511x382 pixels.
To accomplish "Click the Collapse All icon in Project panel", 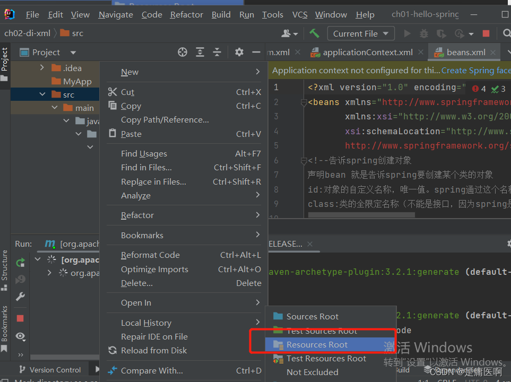I will point(217,52).
